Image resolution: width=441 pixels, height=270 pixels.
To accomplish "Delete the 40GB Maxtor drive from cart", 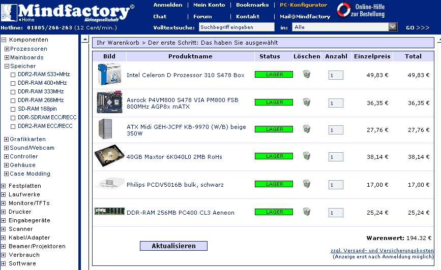I will click(x=307, y=156).
